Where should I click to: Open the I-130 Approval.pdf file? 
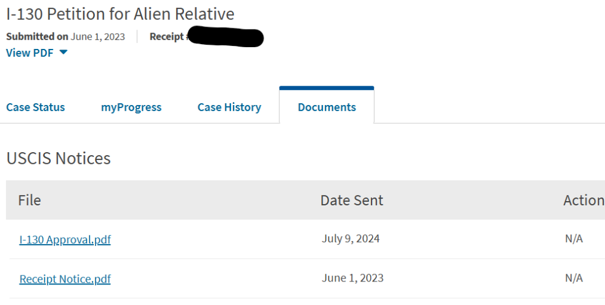coord(65,240)
